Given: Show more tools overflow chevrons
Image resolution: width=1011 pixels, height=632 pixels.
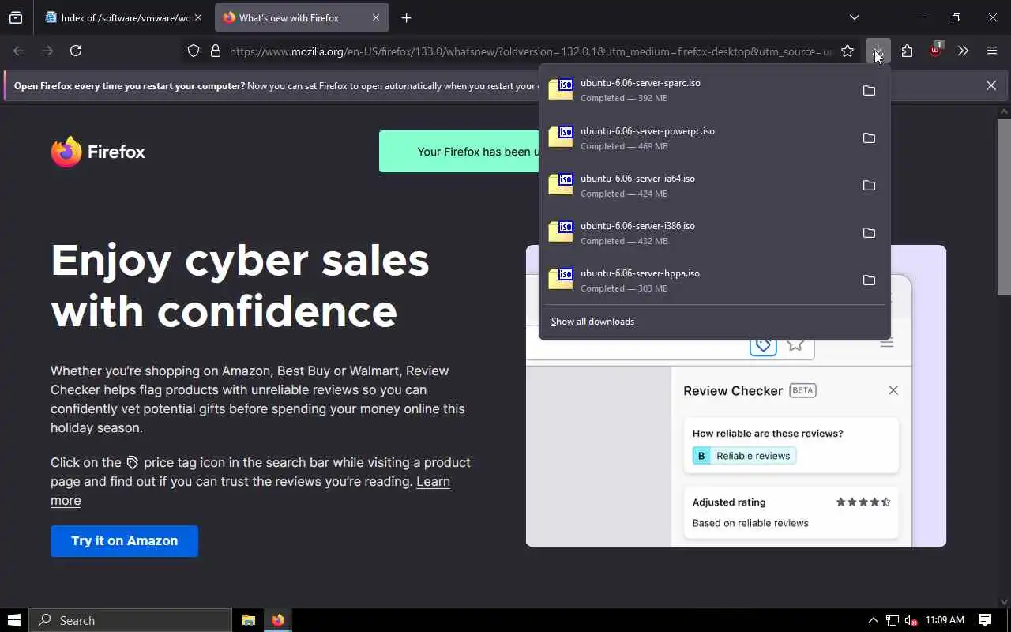Looking at the screenshot, I should click(963, 51).
